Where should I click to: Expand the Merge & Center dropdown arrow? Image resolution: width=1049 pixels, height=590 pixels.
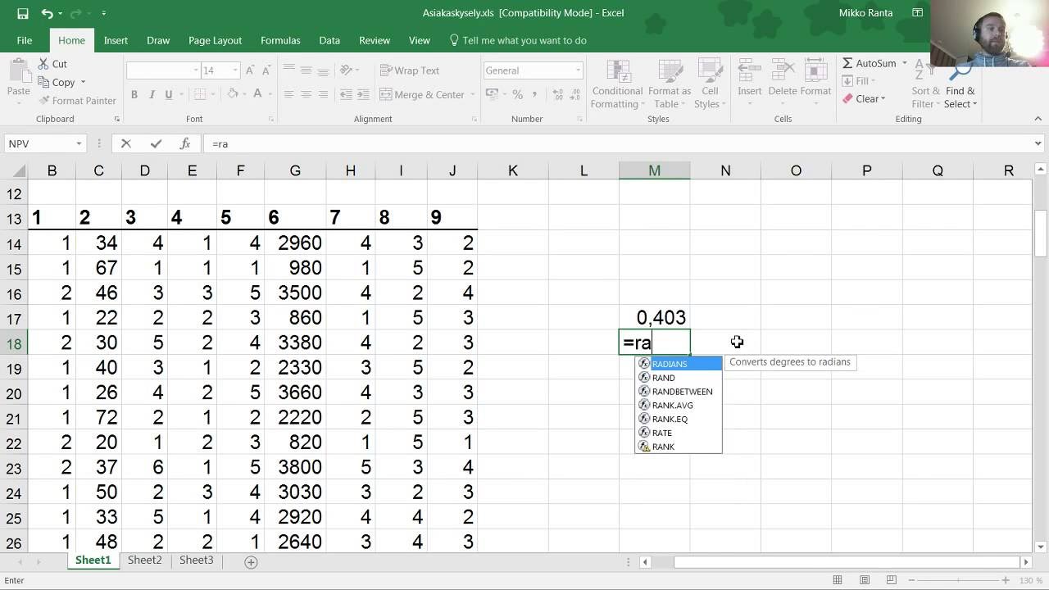pos(473,95)
